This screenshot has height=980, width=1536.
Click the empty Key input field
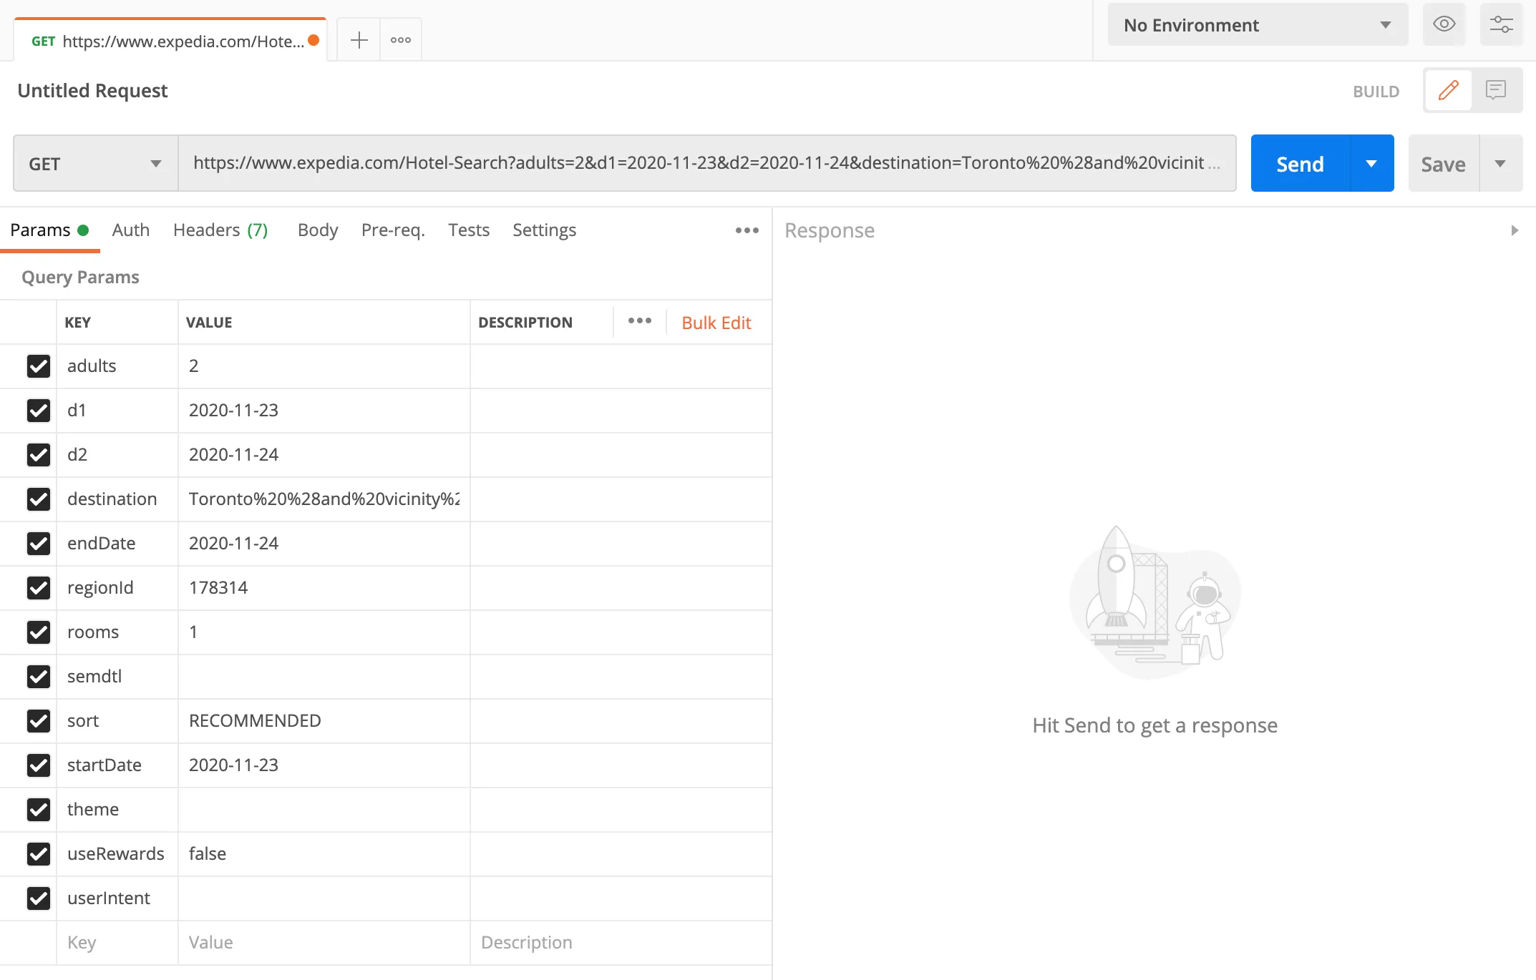[x=117, y=943]
